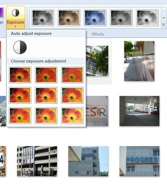
Task: Click Effects gallery scroll down arrow
Action: click(x=164, y=18)
